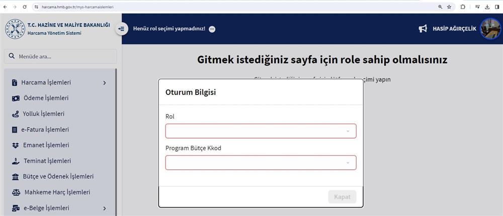503x216 pixels.
Task: Open the Rol dropdown
Action: (x=261, y=131)
